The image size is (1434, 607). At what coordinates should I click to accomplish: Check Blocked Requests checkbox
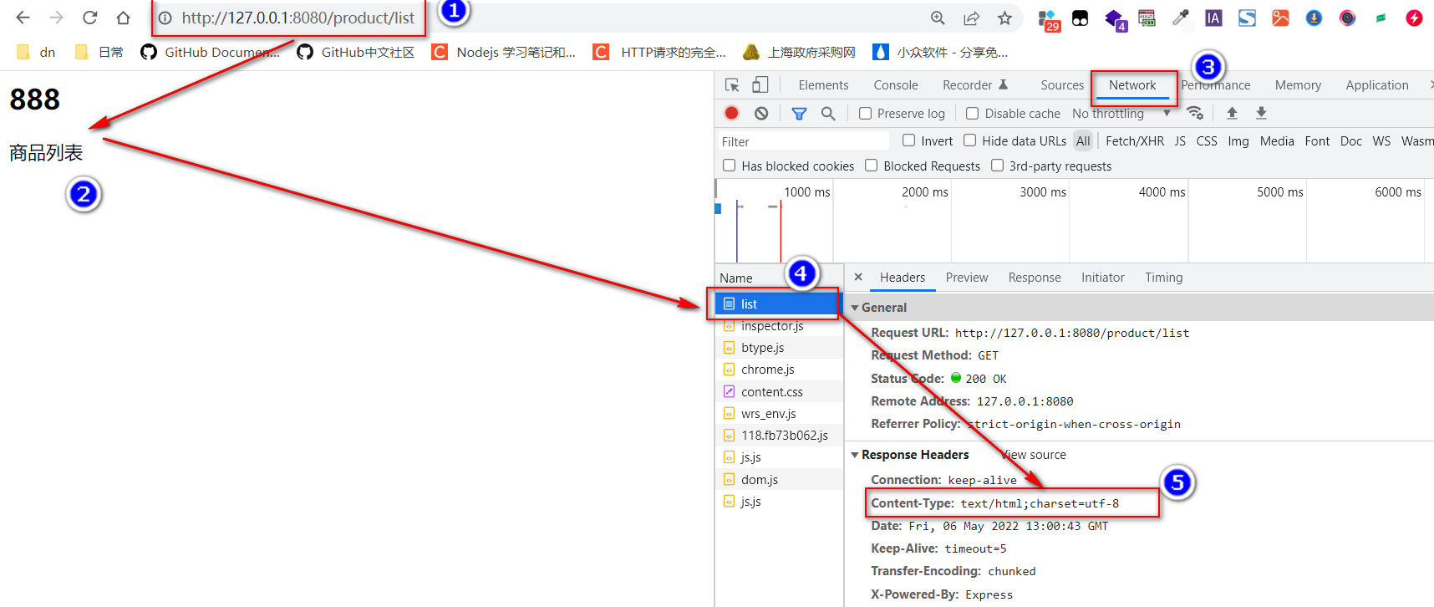coord(872,166)
